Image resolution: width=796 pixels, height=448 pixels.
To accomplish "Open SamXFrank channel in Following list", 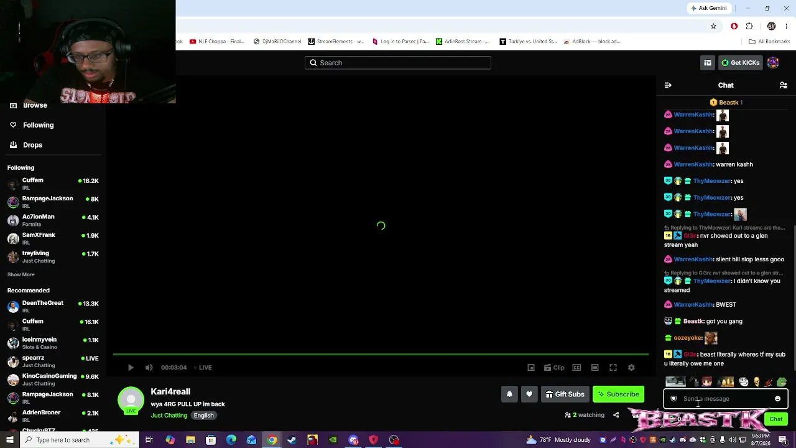I will coord(53,238).
